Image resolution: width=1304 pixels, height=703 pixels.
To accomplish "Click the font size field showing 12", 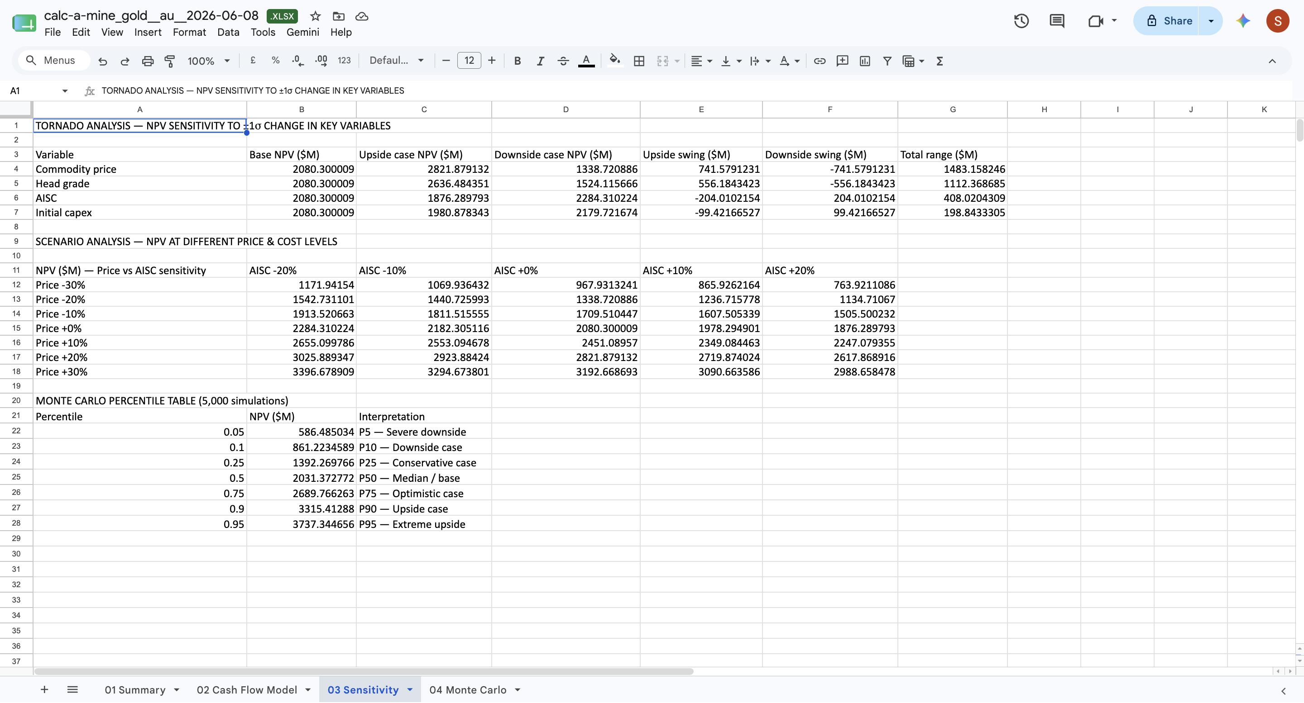I will pos(469,61).
